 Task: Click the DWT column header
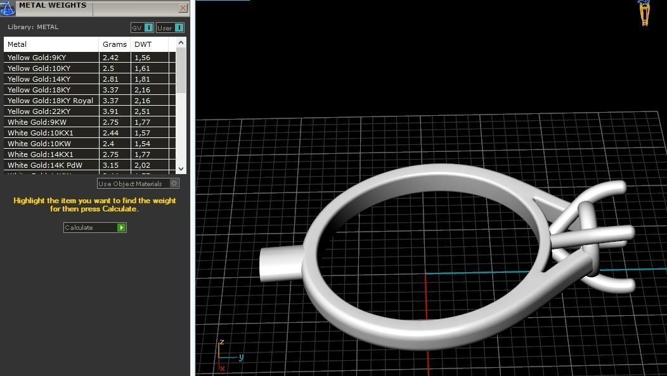point(150,44)
